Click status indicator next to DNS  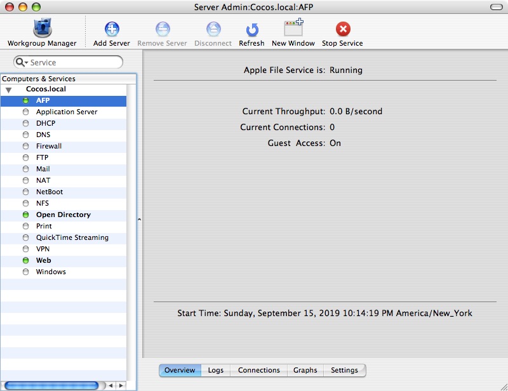25,135
